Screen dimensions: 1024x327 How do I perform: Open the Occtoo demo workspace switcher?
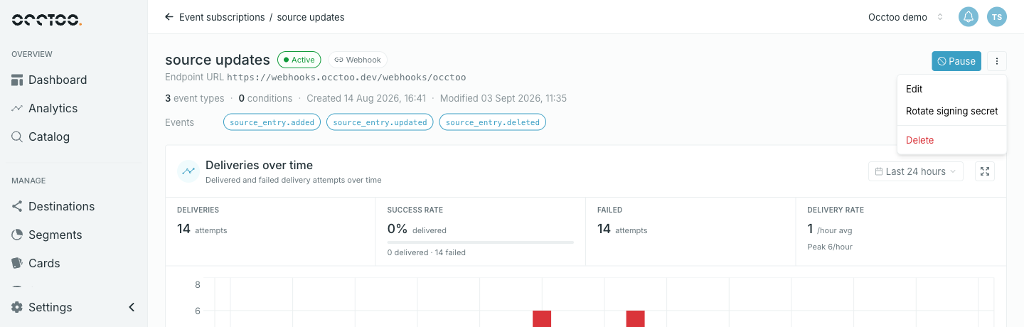click(x=905, y=17)
